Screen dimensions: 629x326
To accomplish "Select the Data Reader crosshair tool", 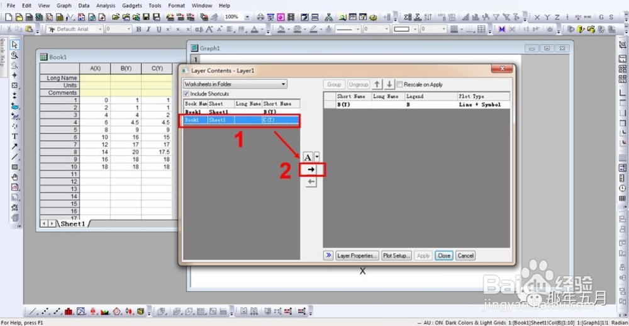I will pos(15,75).
